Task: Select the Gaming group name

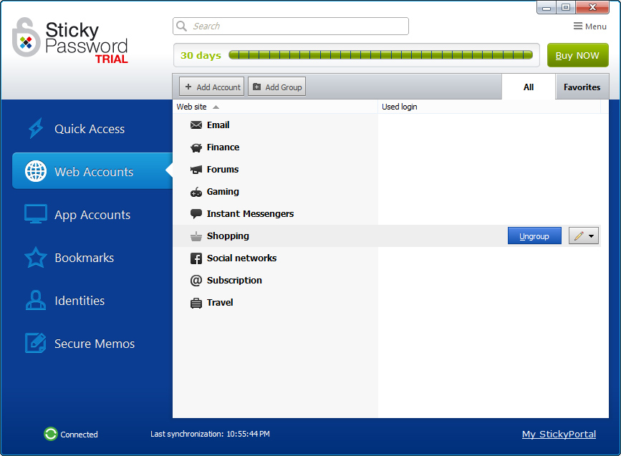Action: click(223, 192)
